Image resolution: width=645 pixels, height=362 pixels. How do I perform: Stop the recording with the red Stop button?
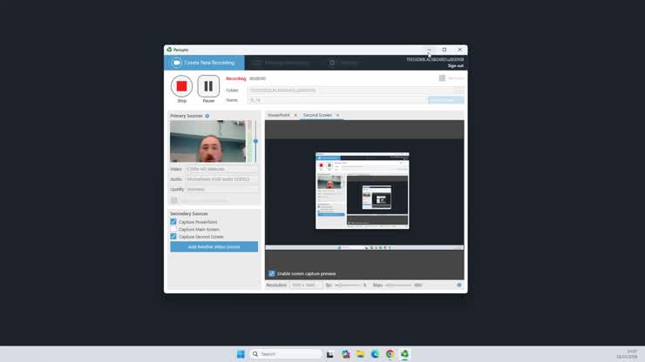click(x=181, y=86)
